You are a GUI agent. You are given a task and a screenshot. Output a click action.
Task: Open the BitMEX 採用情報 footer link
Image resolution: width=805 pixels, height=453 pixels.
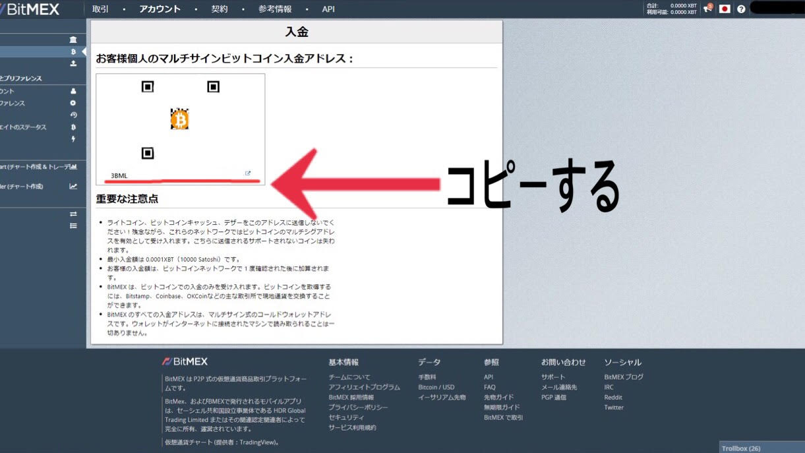[351, 398]
